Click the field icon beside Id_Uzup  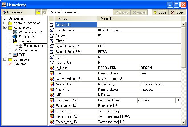[x=52, y=68]
